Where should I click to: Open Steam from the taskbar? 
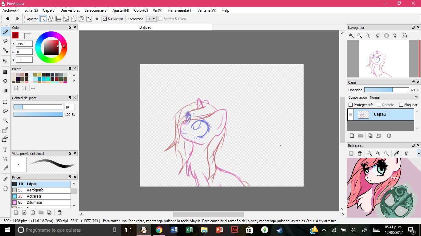click(x=280, y=230)
